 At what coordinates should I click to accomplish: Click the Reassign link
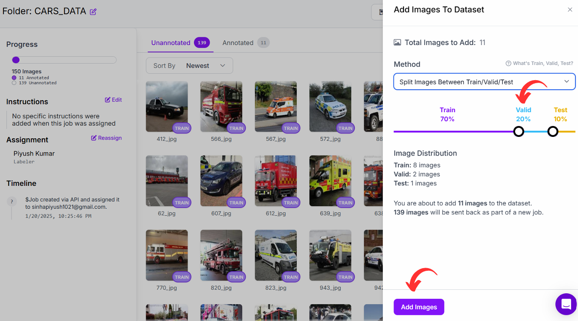[x=110, y=138]
